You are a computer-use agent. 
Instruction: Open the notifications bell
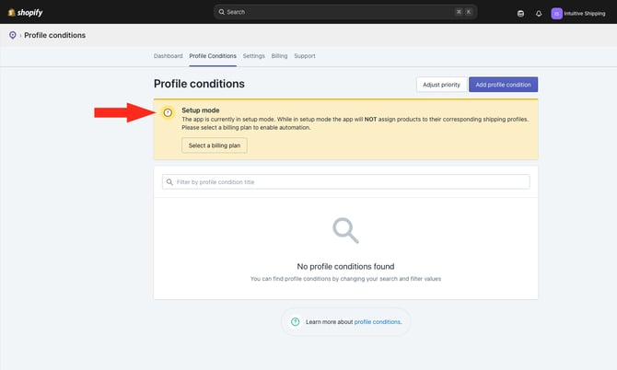pyautogui.click(x=539, y=14)
